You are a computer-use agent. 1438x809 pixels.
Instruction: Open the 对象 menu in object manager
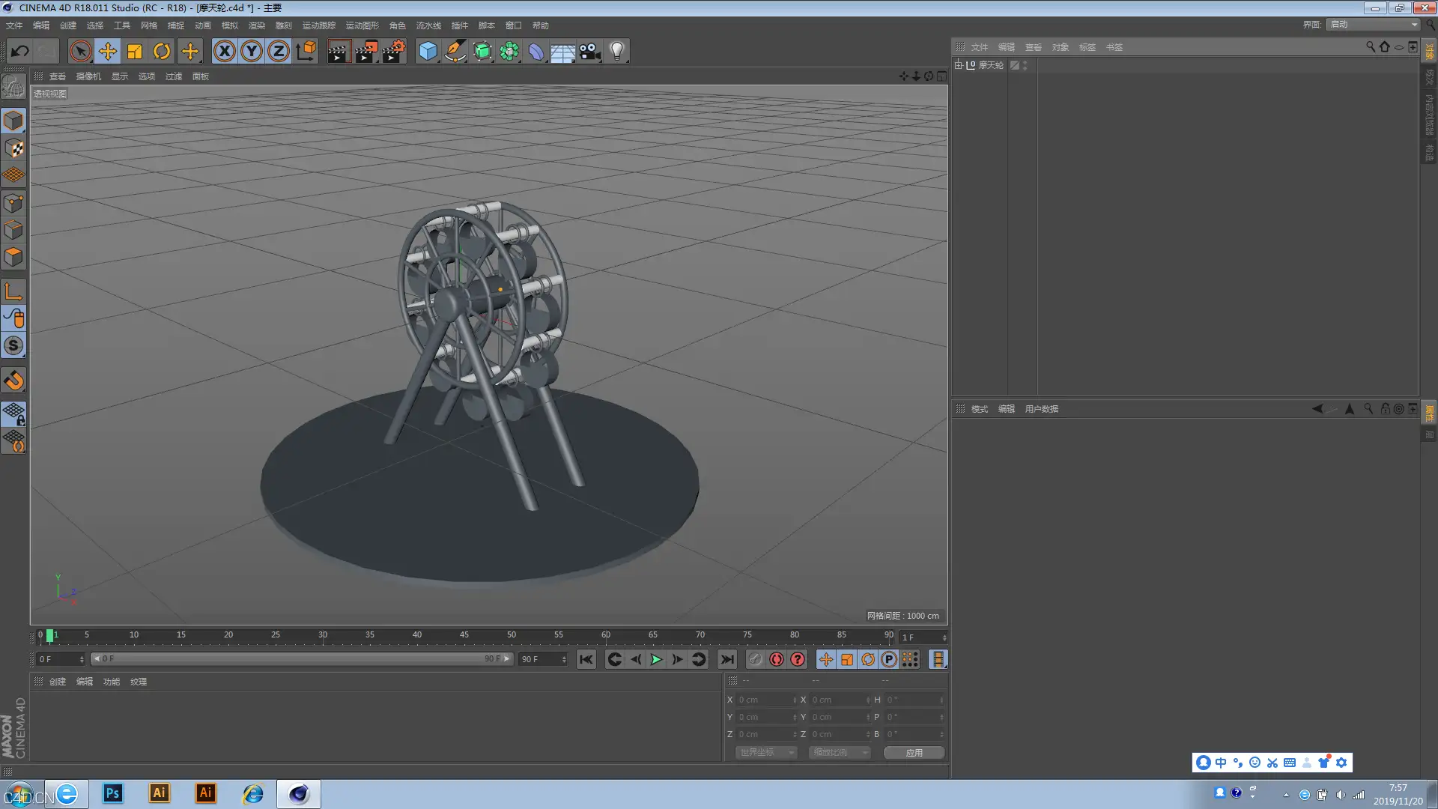coord(1060,47)
